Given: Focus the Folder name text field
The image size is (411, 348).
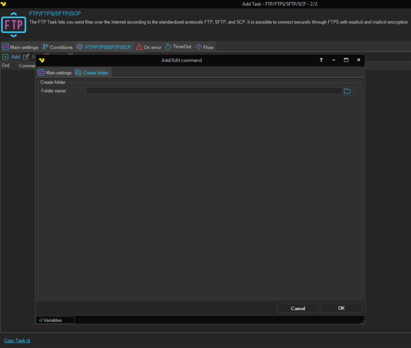Looking at the screenshot, I should pos(214,91).
